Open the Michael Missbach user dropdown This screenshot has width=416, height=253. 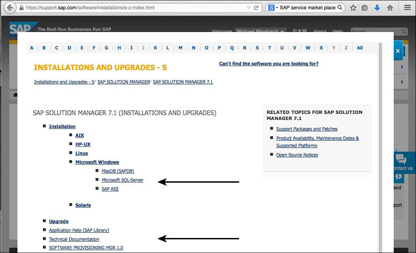(x=260, y=31)
